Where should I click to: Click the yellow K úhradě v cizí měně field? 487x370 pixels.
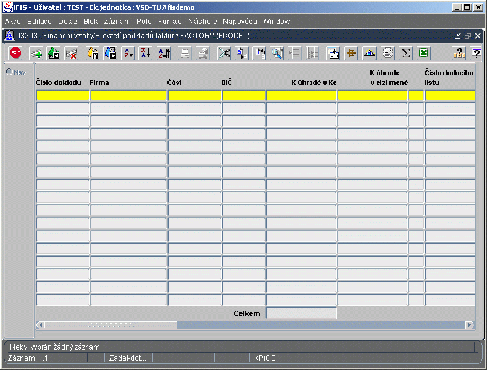pos(372,96)
